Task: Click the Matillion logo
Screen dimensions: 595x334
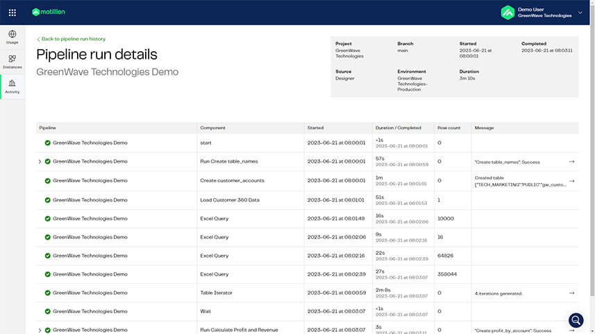Action: (x=49, y=12)
